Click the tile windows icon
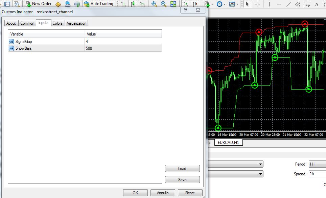 173,4
